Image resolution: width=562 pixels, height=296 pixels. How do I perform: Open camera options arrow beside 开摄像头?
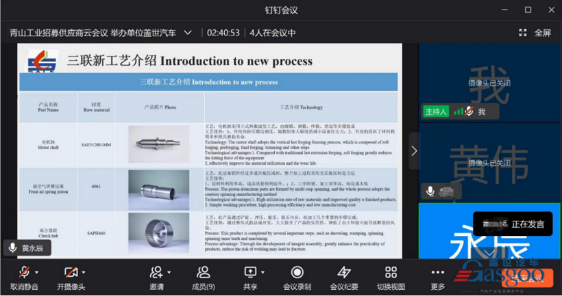coord(84,272)
